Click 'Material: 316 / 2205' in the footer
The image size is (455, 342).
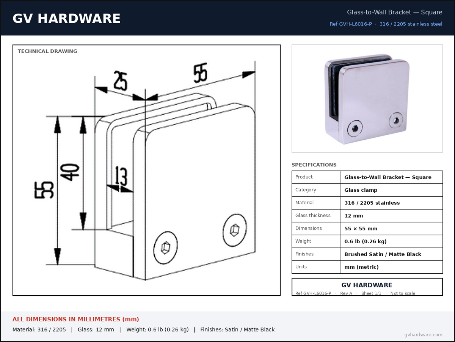pos(39,329)
